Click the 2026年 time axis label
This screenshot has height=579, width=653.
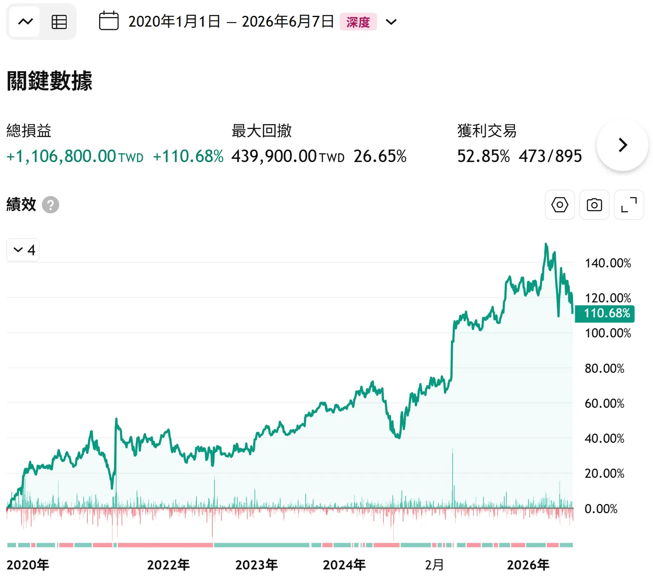pyautogui.click(x=528, y=565)
